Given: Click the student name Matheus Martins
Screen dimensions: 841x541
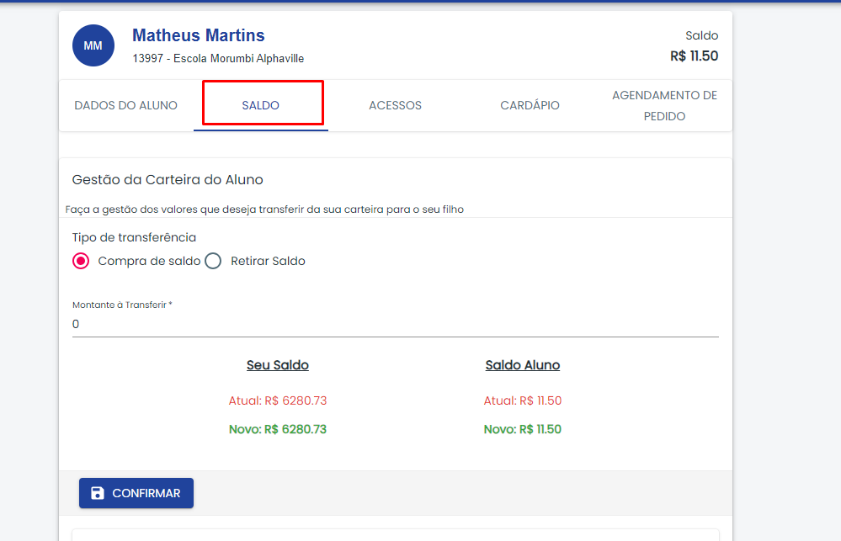Looking at the screenshot, I should [199, 35].
